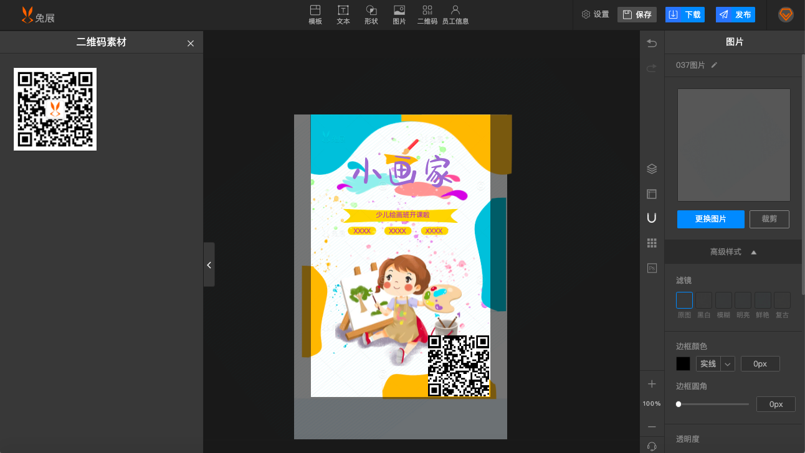Viewport: 805px width, 453px height.
Task: Select the 模糊 blur filter
Action: point(723,301)
